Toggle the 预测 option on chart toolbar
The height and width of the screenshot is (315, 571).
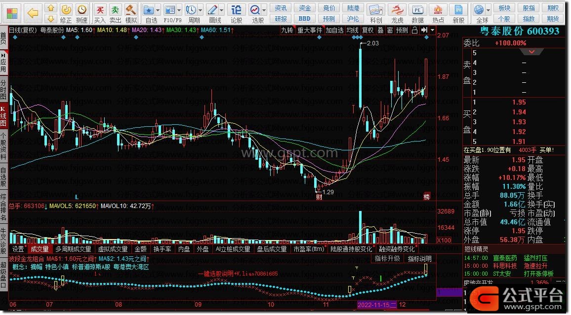(402, 31)
